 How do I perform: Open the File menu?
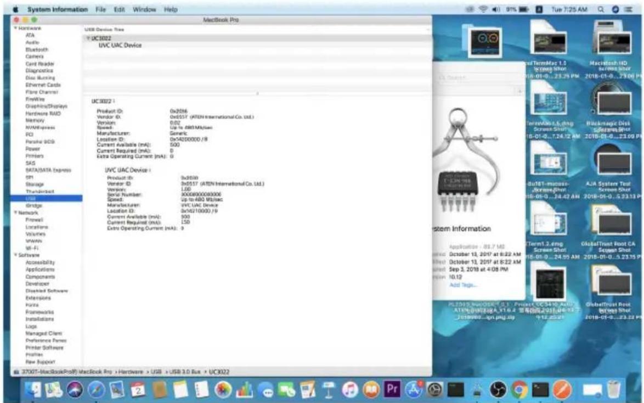(100, 9)
